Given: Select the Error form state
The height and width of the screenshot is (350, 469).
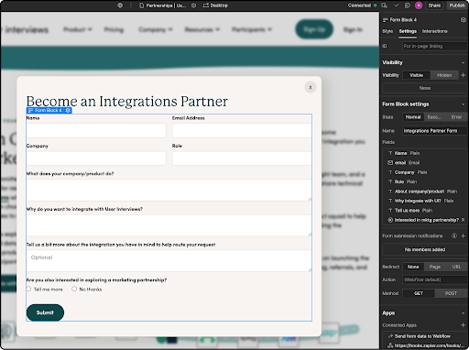Looking at the screenshot, I should (x=456, y=117).
